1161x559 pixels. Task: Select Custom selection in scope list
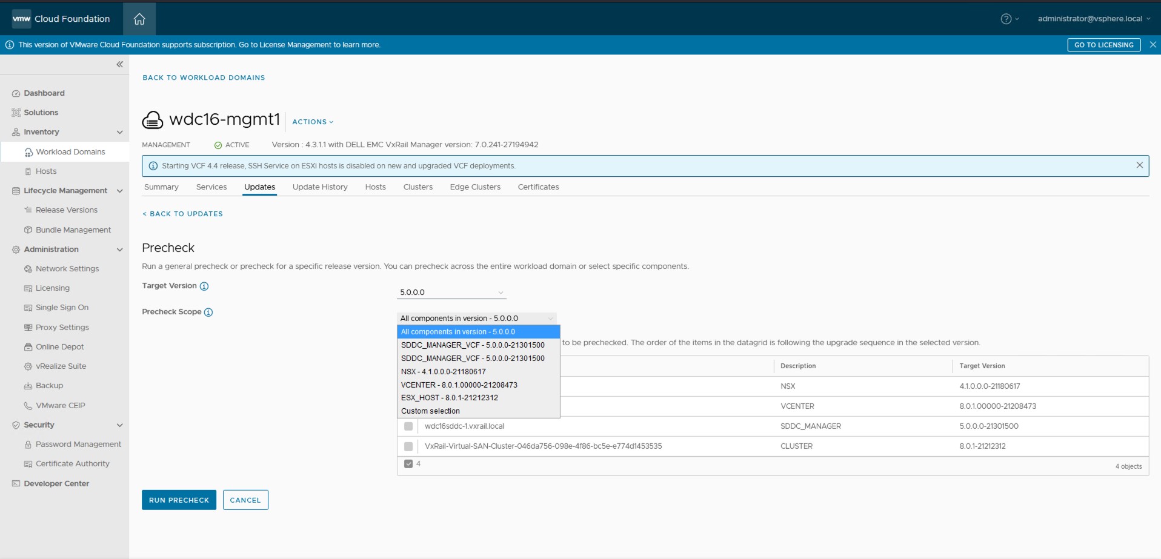coord(430,411)
